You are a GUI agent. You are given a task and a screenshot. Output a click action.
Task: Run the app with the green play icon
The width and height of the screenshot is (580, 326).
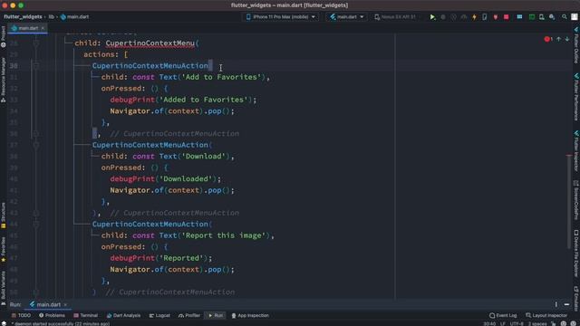tap(432, 17)
